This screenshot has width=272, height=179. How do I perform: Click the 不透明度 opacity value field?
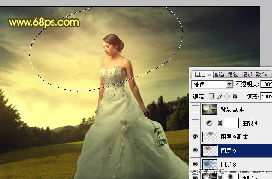pyautogui.click(x=266, y=84)
